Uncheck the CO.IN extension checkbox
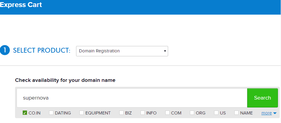The width and height of the screenshot is (281, 123). coord(25,113)
